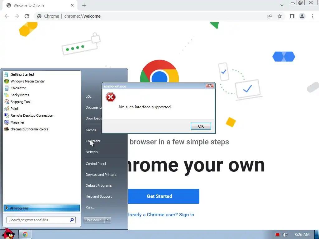Expand All Programs list
This screenshot has height=239, width=319.
[42, 208]
